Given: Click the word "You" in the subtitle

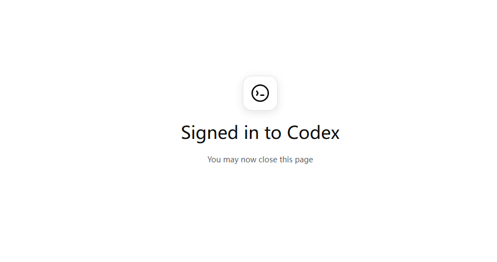Looking at the screenshot, I should pos(214,159).
